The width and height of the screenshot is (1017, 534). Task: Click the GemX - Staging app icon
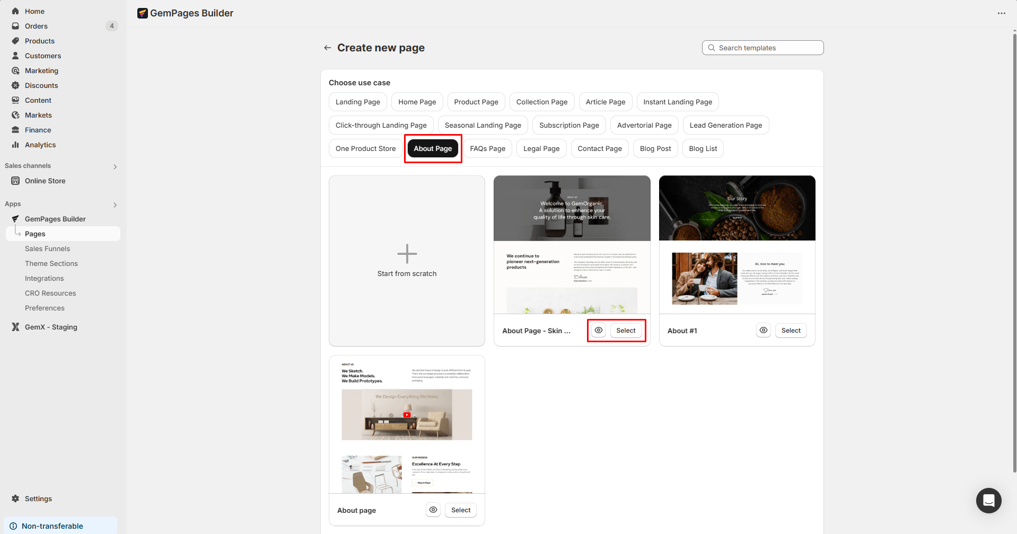click(x=15, y=327)
